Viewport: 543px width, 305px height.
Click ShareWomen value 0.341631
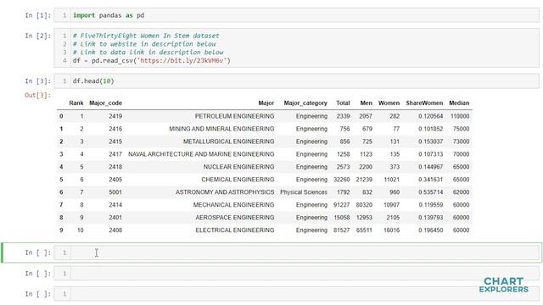tap(431, 180)
